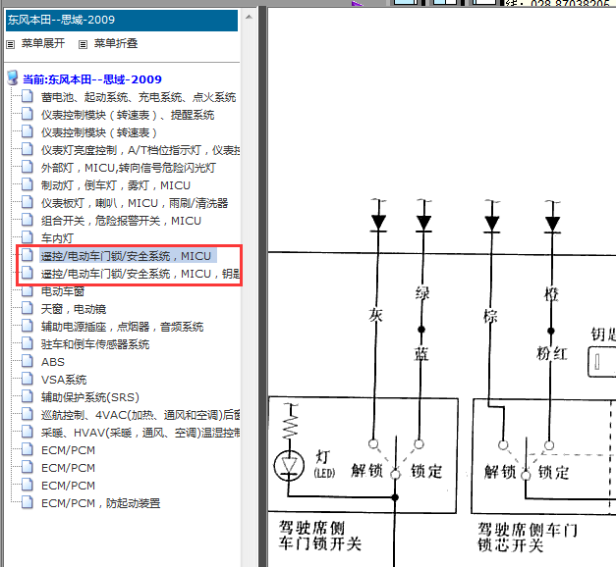This screenshot has height=567, width=616.
Task: Click page icon next to 组合开关
Action: tap(28, 220)
